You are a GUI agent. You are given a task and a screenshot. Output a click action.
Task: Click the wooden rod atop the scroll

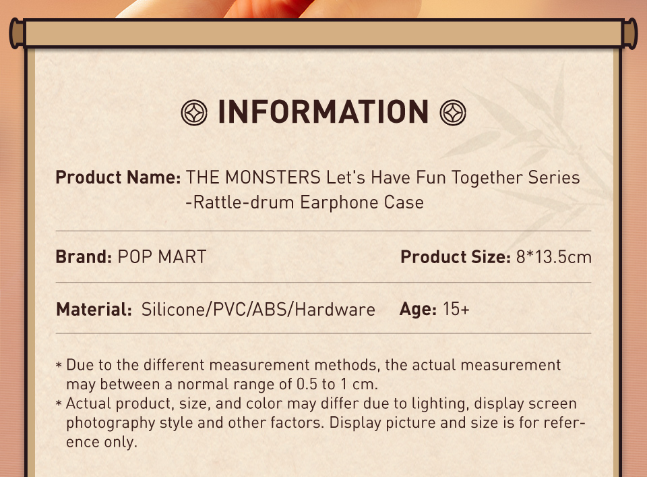(323, 34)
